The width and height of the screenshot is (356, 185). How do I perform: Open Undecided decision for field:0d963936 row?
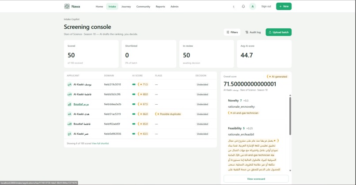click(x=202, y=134)
